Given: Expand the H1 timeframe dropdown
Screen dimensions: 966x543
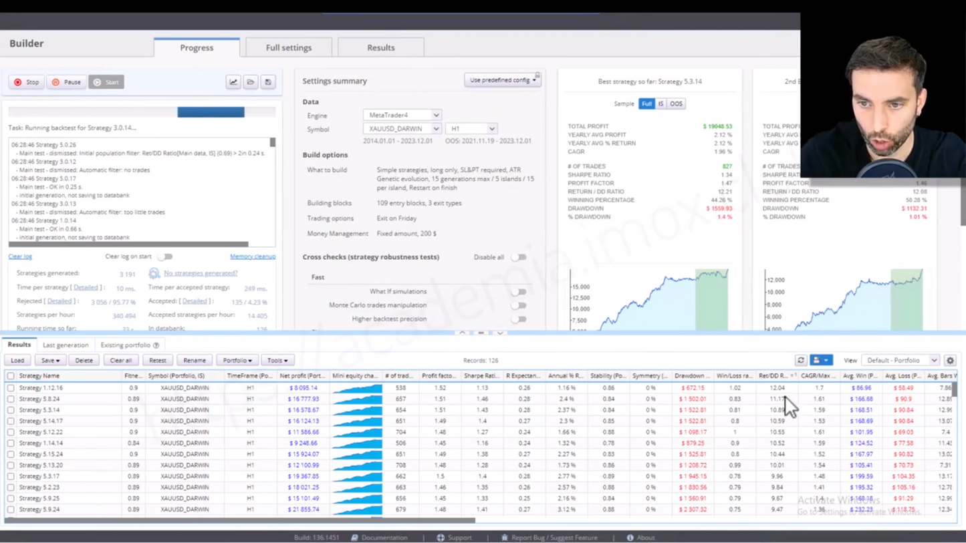Looking at the screenshot, I should (471, 129).
